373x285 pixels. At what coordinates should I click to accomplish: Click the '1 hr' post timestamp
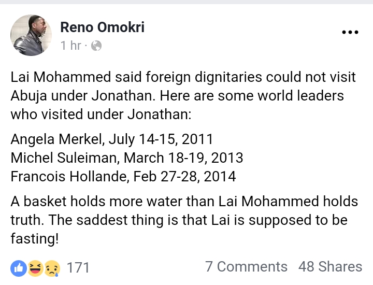(x=70, y=46)
